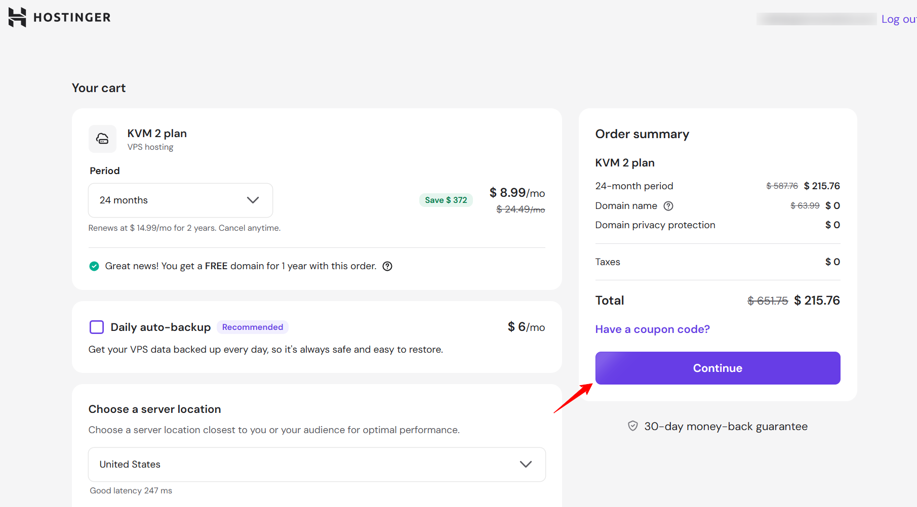The width and height of the screenshot is (917, 507).
Task: Click the '$ 6/mo' backup price
Action: click(x=526, y=327)
